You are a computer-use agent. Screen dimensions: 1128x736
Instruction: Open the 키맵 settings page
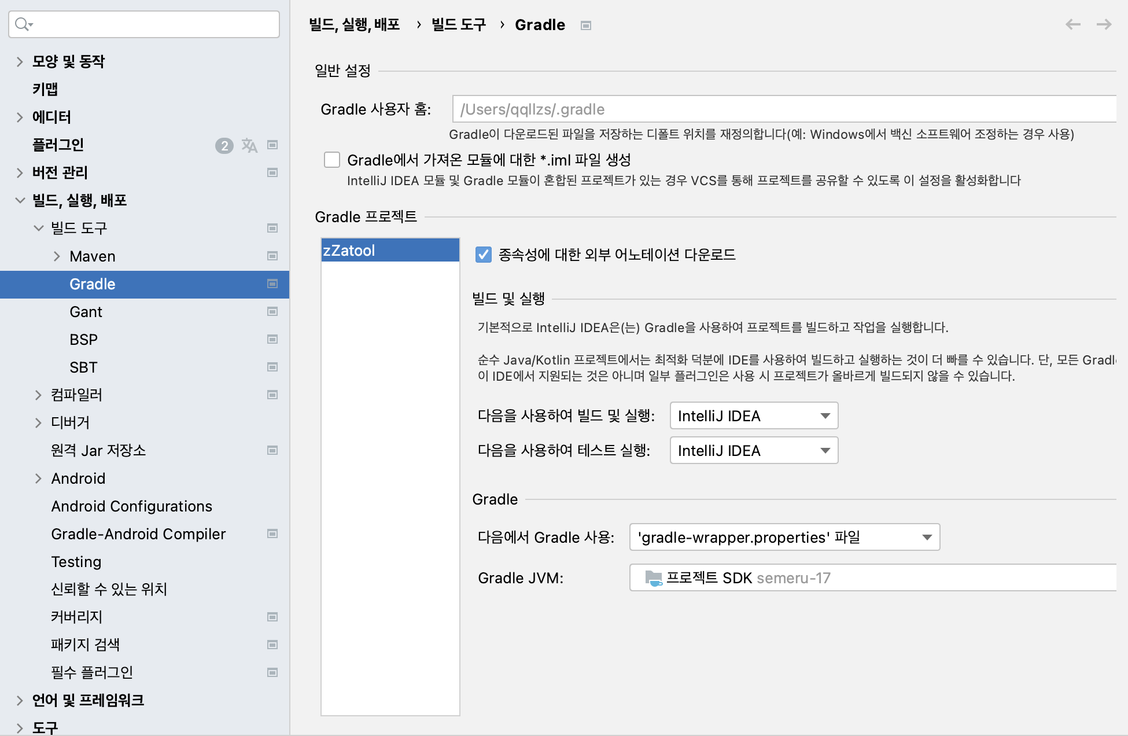click(x=45, y=89)
